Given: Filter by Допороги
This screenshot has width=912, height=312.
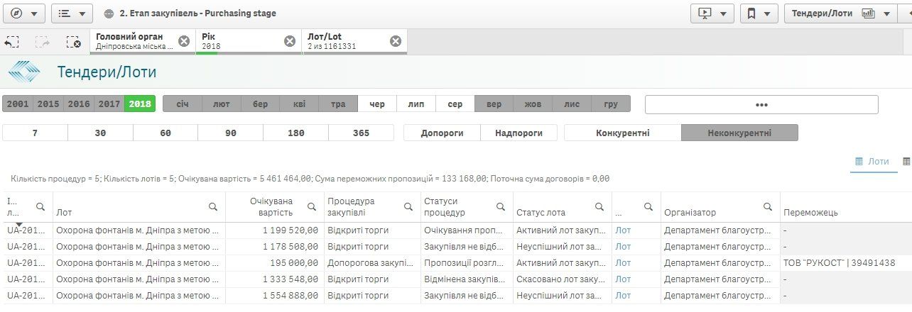Looking at the screenshot, I should [x=442, y=133].
